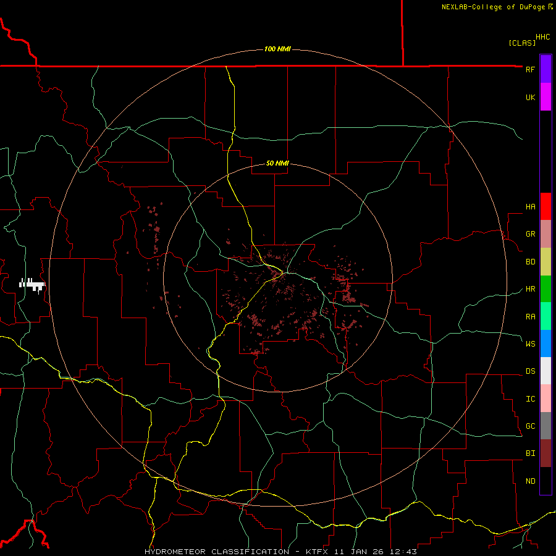Screen dimensions: 556x556
Task: Click the HA legend label
Action: [530, 207]
